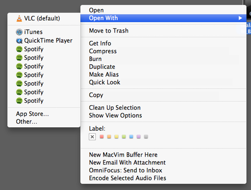Apply the green label color
The width and height of the screenshot is (251, 190).
tap(124, 137)
